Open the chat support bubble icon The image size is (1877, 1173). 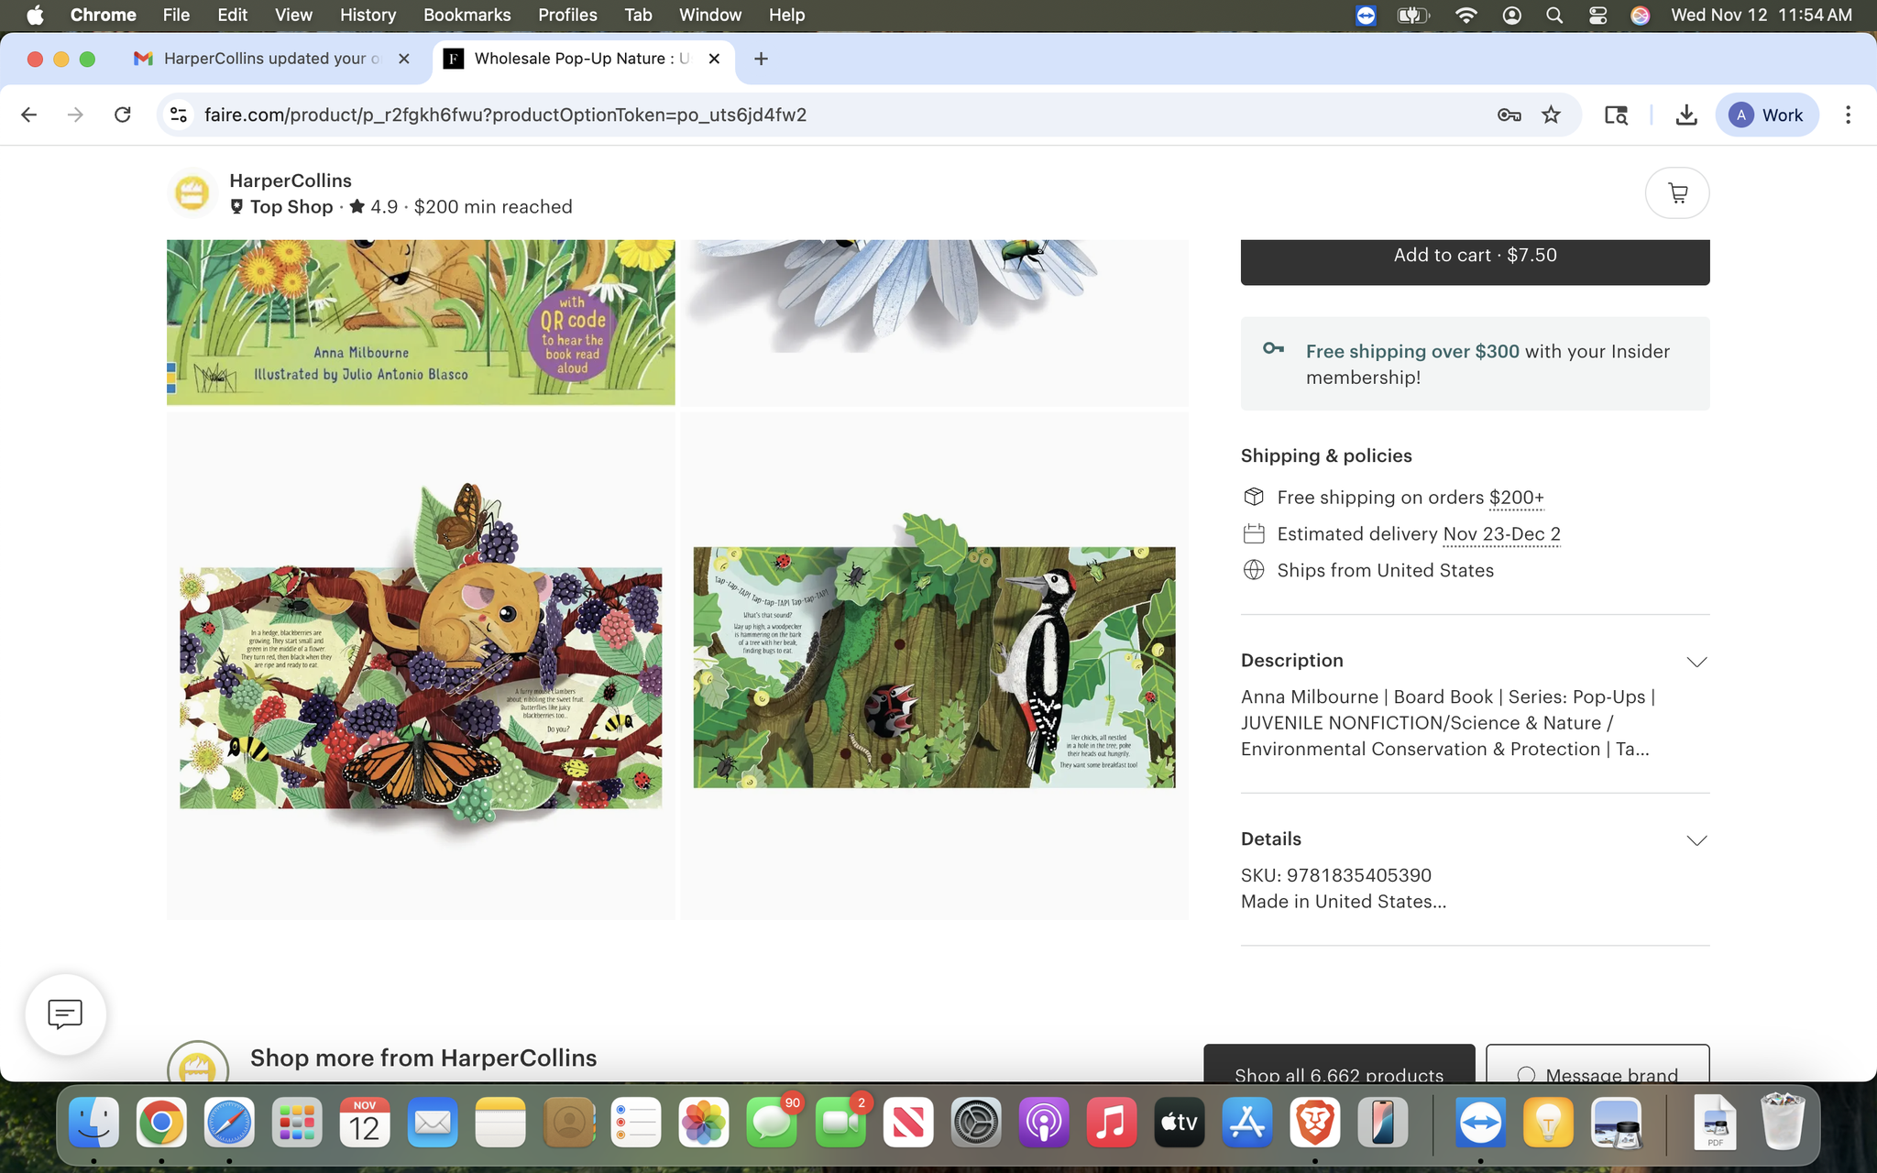click(65, 1014)
